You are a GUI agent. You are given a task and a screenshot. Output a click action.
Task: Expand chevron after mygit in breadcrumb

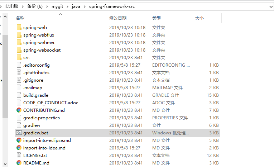(x=67, y=7)
